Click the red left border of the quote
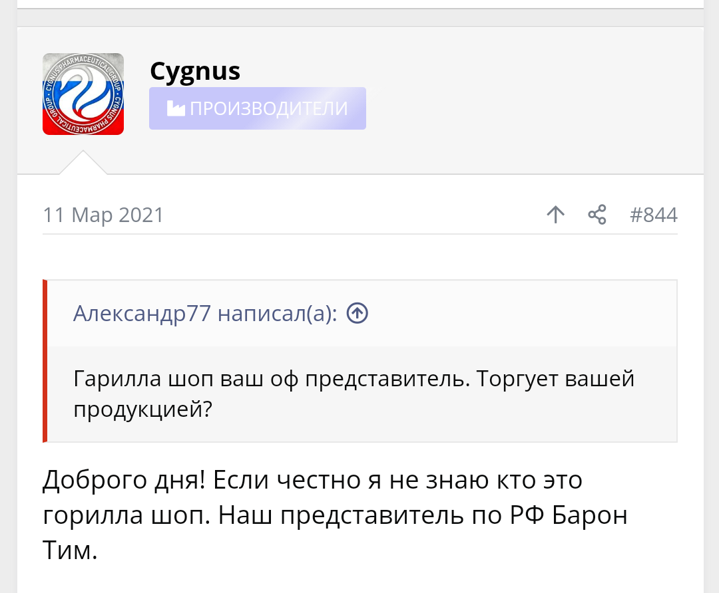Viewport: 719px width, 593px height. [x=45, y=361]
